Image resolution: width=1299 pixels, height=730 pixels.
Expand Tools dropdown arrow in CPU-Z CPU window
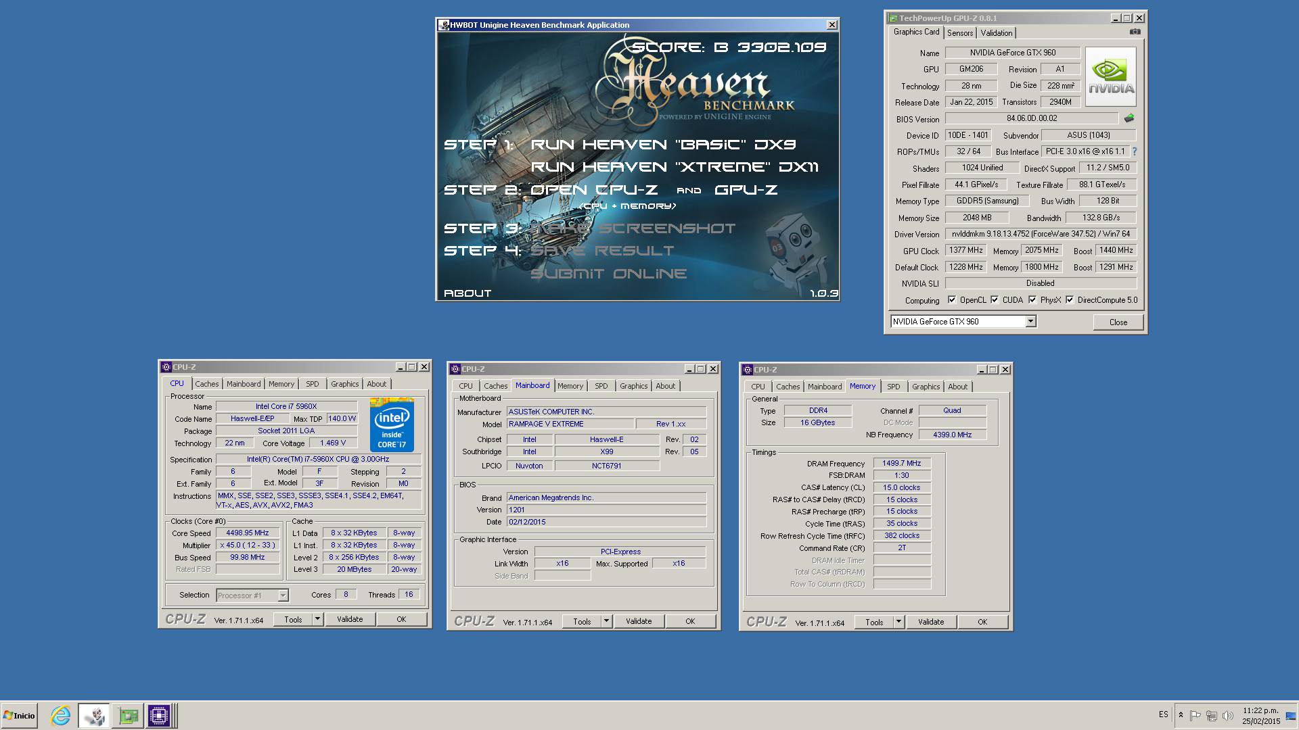(x=317, y=619)
